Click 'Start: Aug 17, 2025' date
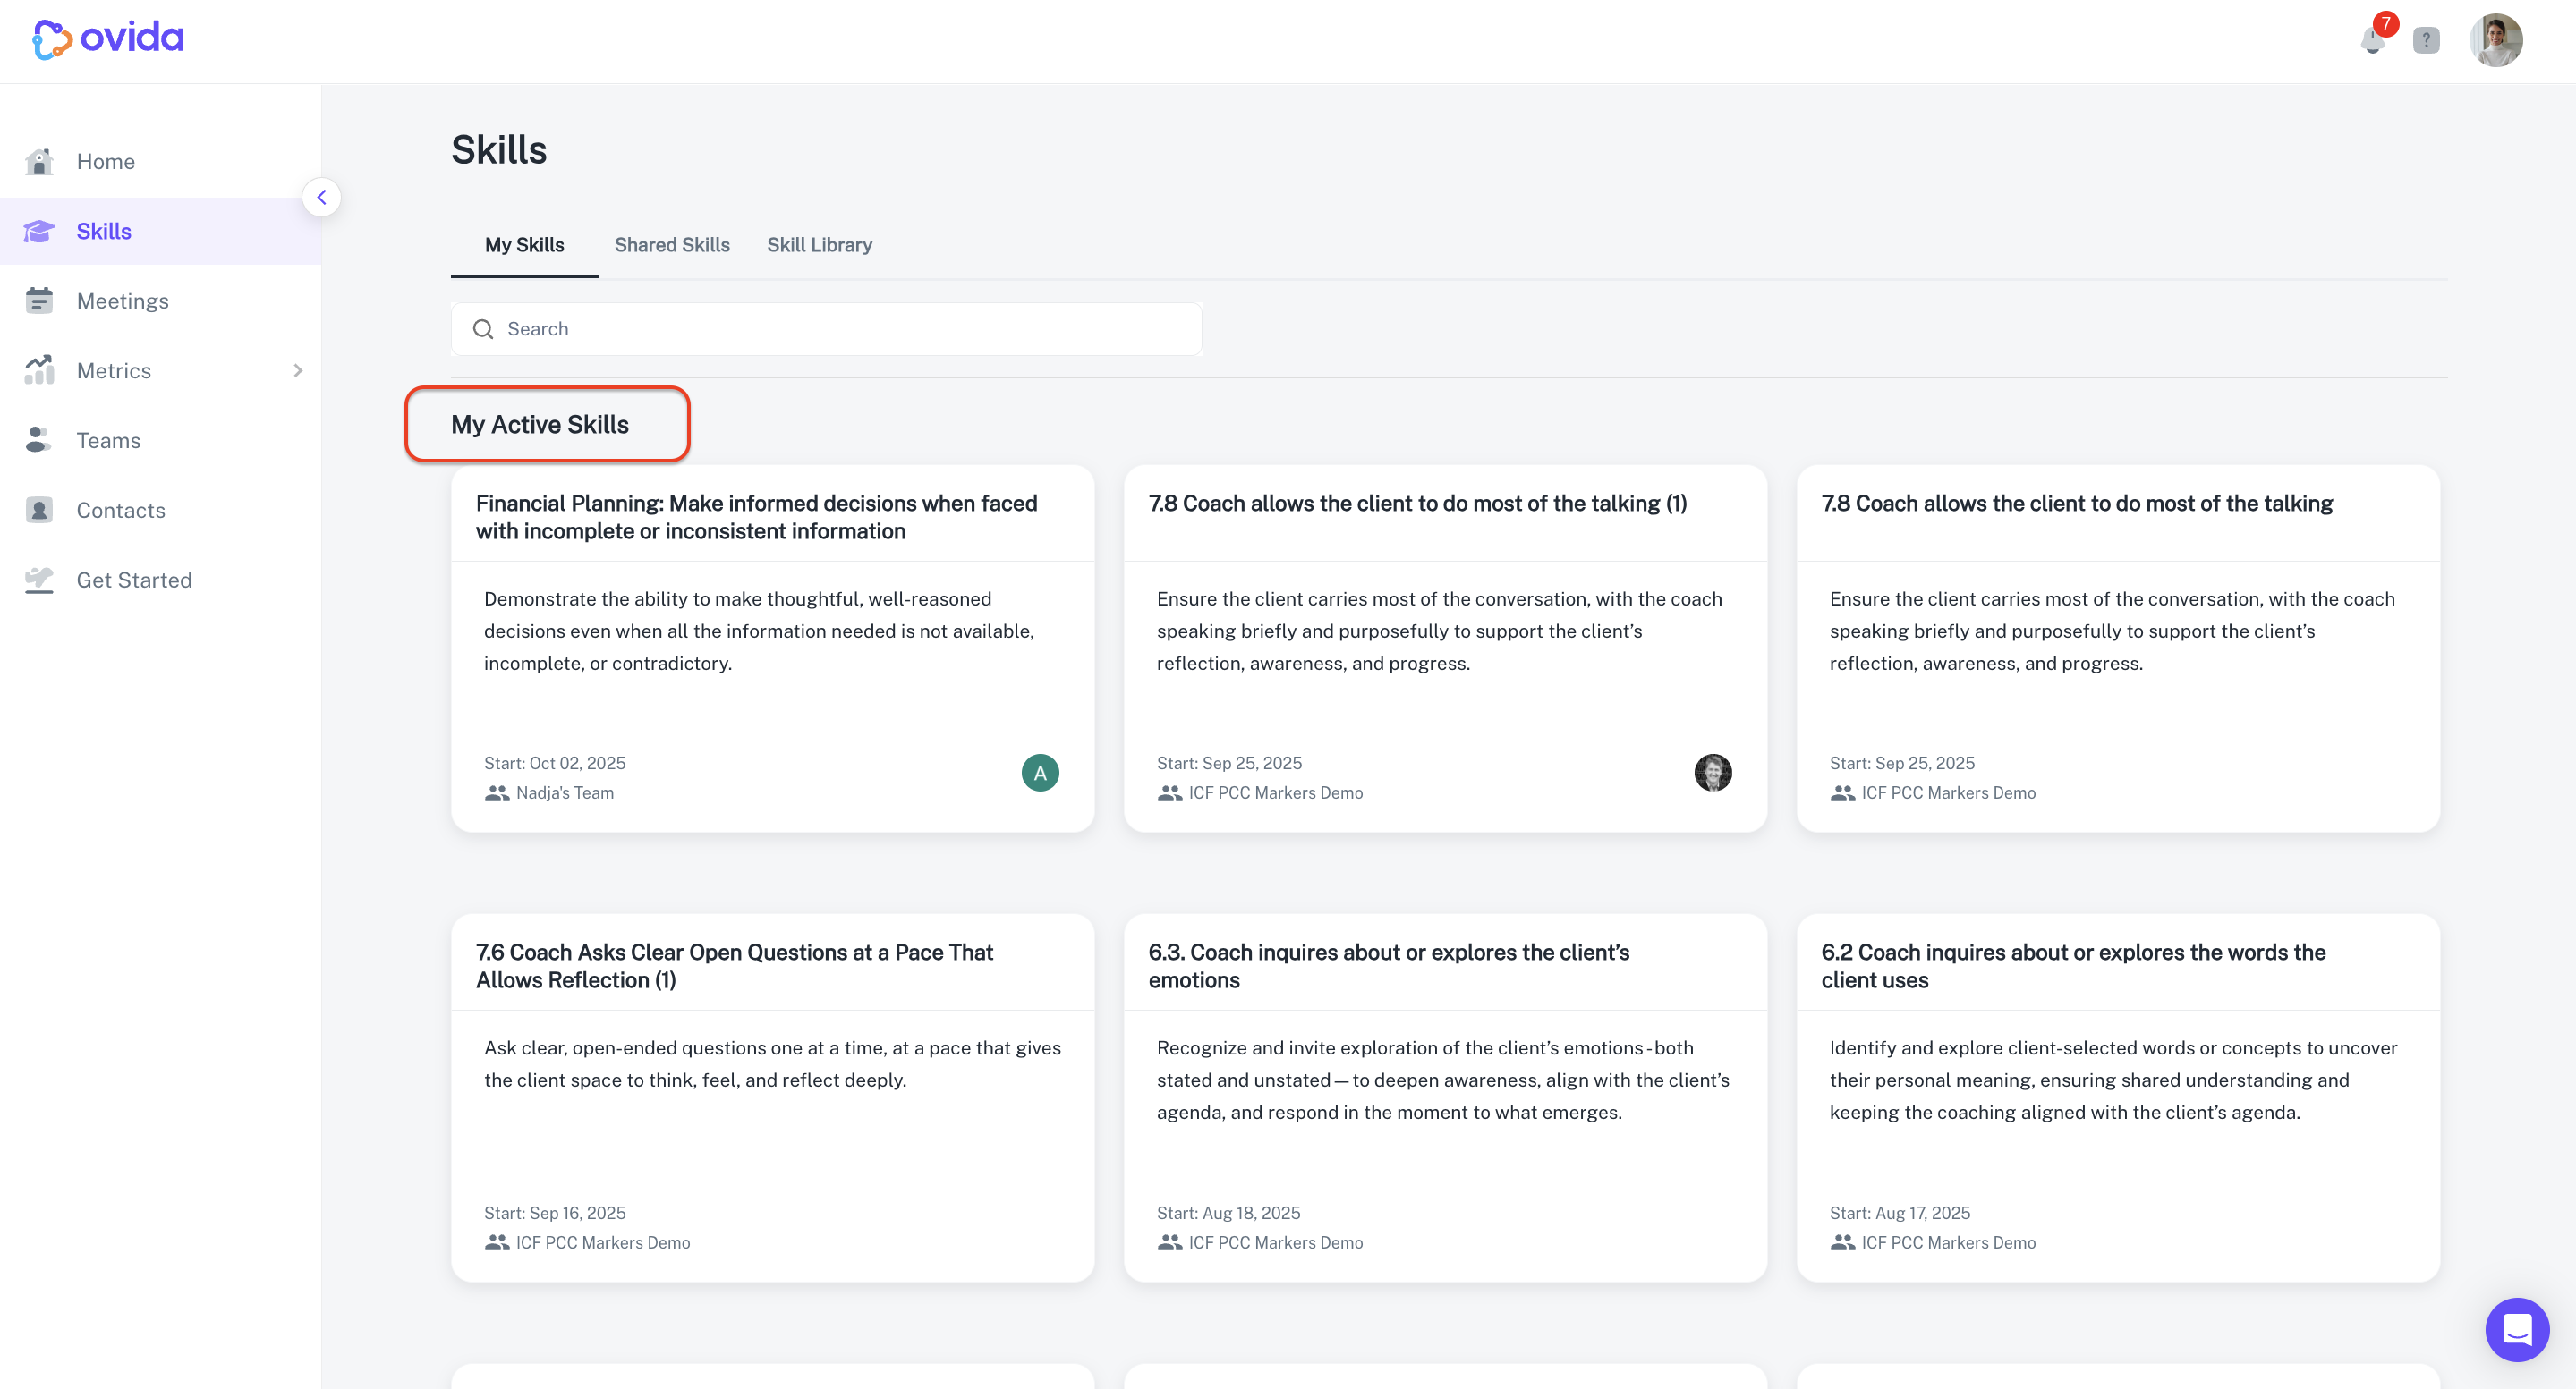 click(1899, 1212)
